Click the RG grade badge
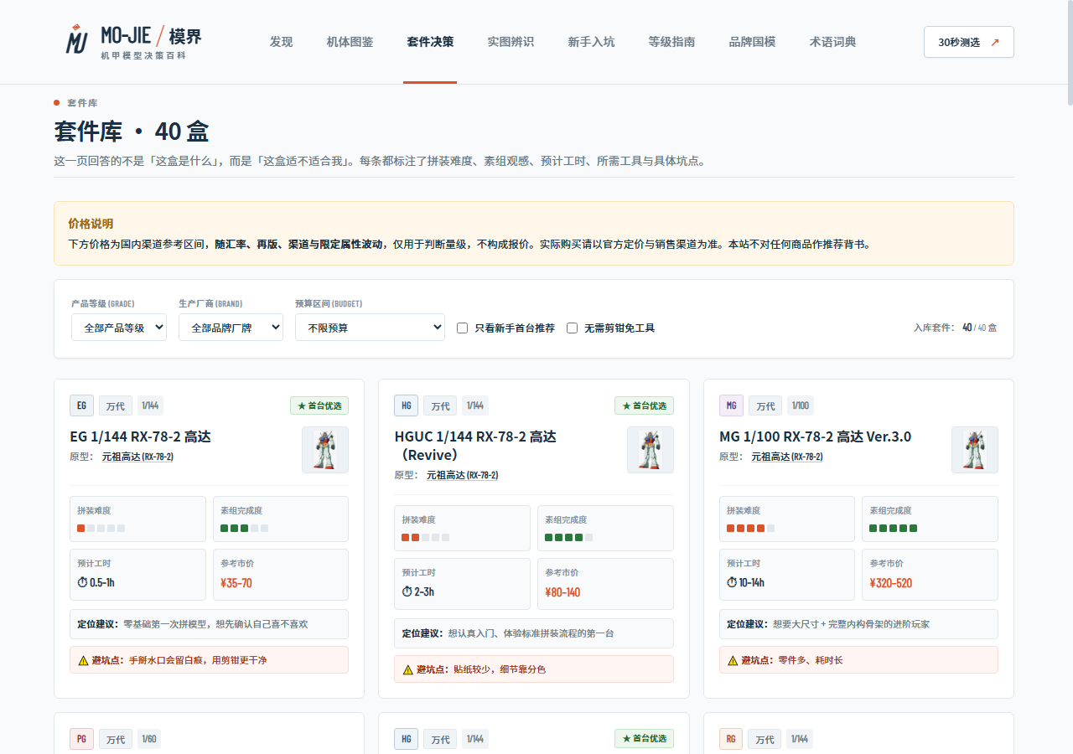 (x=731, y=739)
